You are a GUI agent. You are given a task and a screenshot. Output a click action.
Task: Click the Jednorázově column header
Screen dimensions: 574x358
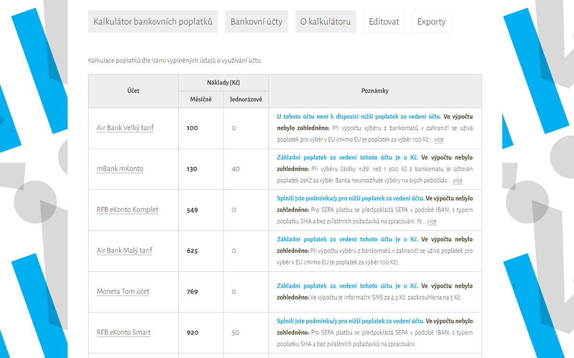pos(246,99)
